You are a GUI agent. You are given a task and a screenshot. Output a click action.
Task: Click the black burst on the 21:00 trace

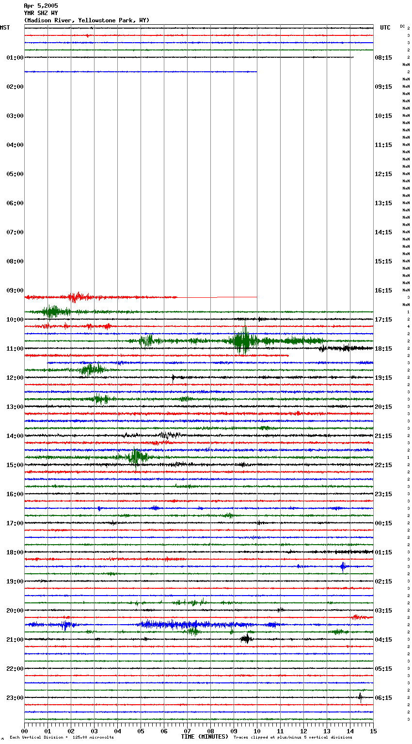(x=247, y=639)
